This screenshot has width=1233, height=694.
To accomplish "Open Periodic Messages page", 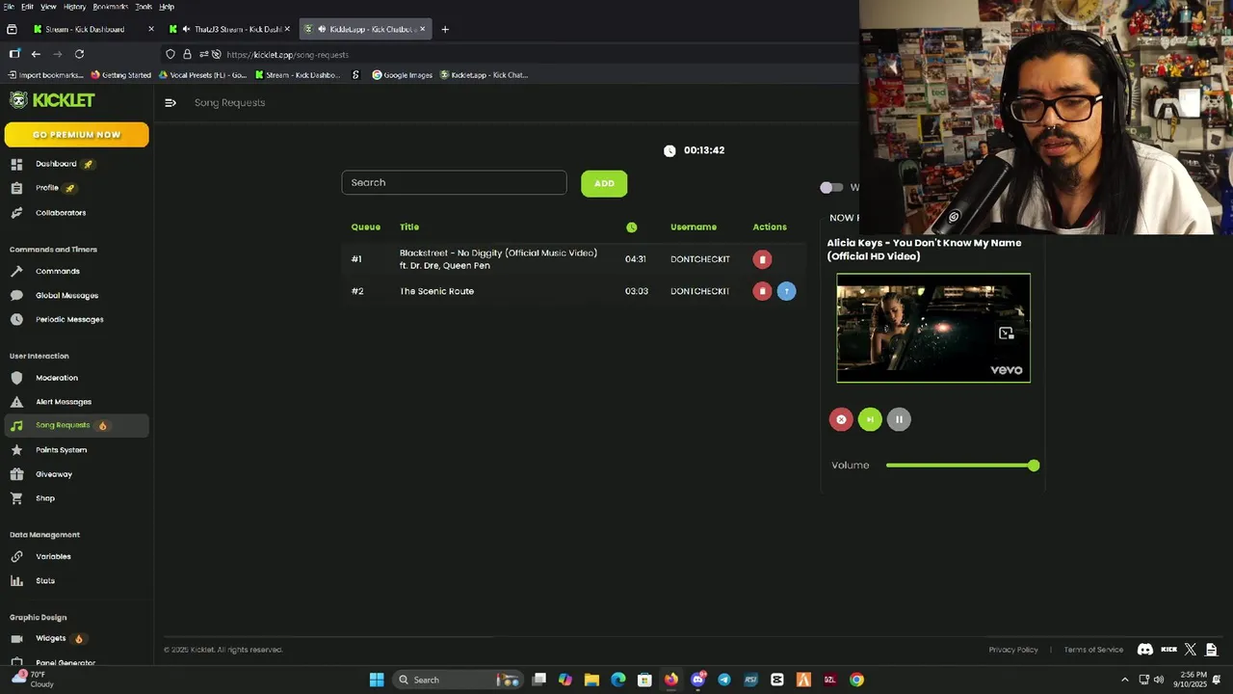I will point(69,320).
